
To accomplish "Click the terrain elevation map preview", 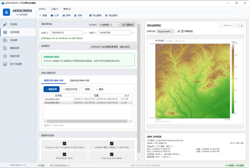I will pos(192,81).
